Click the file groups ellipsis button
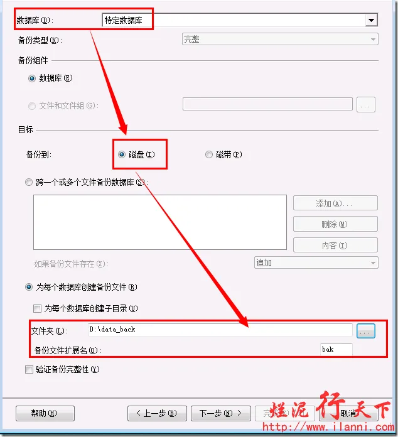Viewport: 398px width, 437px height. (x=365, y=105)
